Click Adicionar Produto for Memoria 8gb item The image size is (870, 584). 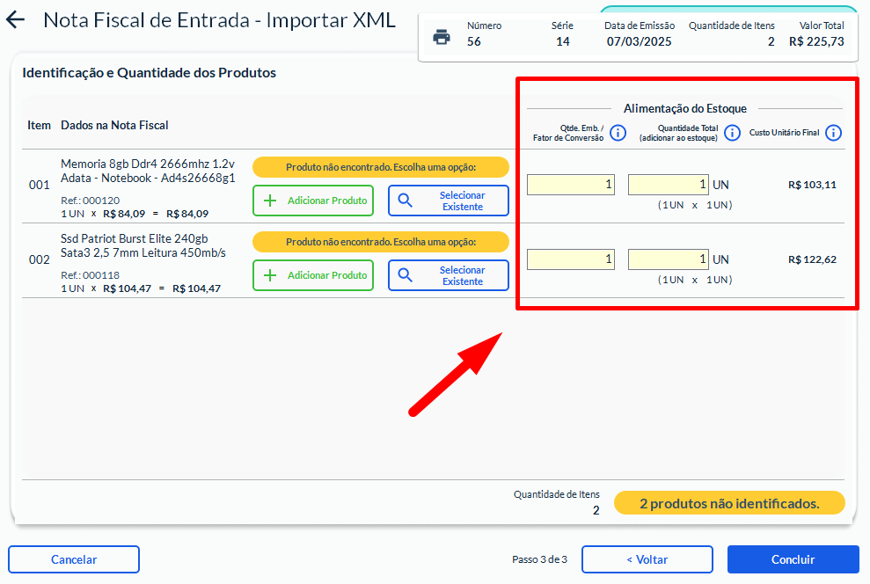click(x=313, y=201)
